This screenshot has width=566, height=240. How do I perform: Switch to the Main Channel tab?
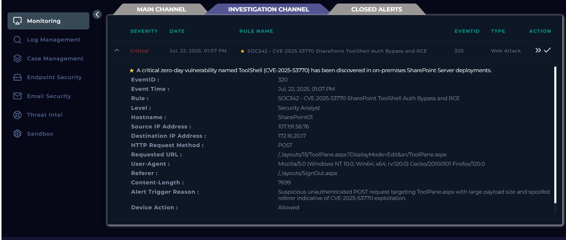tap(161, 9)
